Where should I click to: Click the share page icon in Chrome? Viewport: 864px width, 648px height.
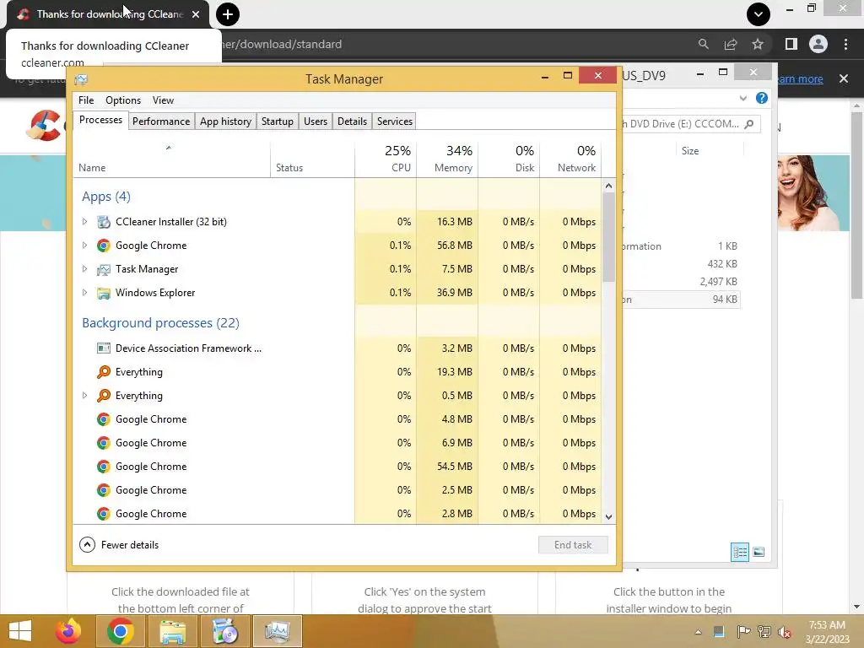731,44
